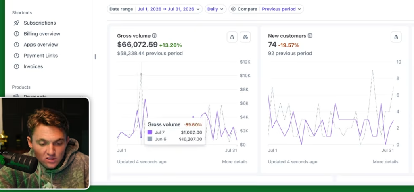Click the New customers chart title
Viewport: 414px width, 192px height.
point(287,35)
